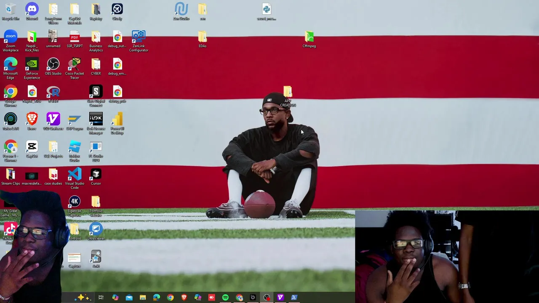This screenshot has width=539, height=303.
Task: Launch the Zoom Workplace shortcut
Action: pyautogui.click(x=11, y=41)
